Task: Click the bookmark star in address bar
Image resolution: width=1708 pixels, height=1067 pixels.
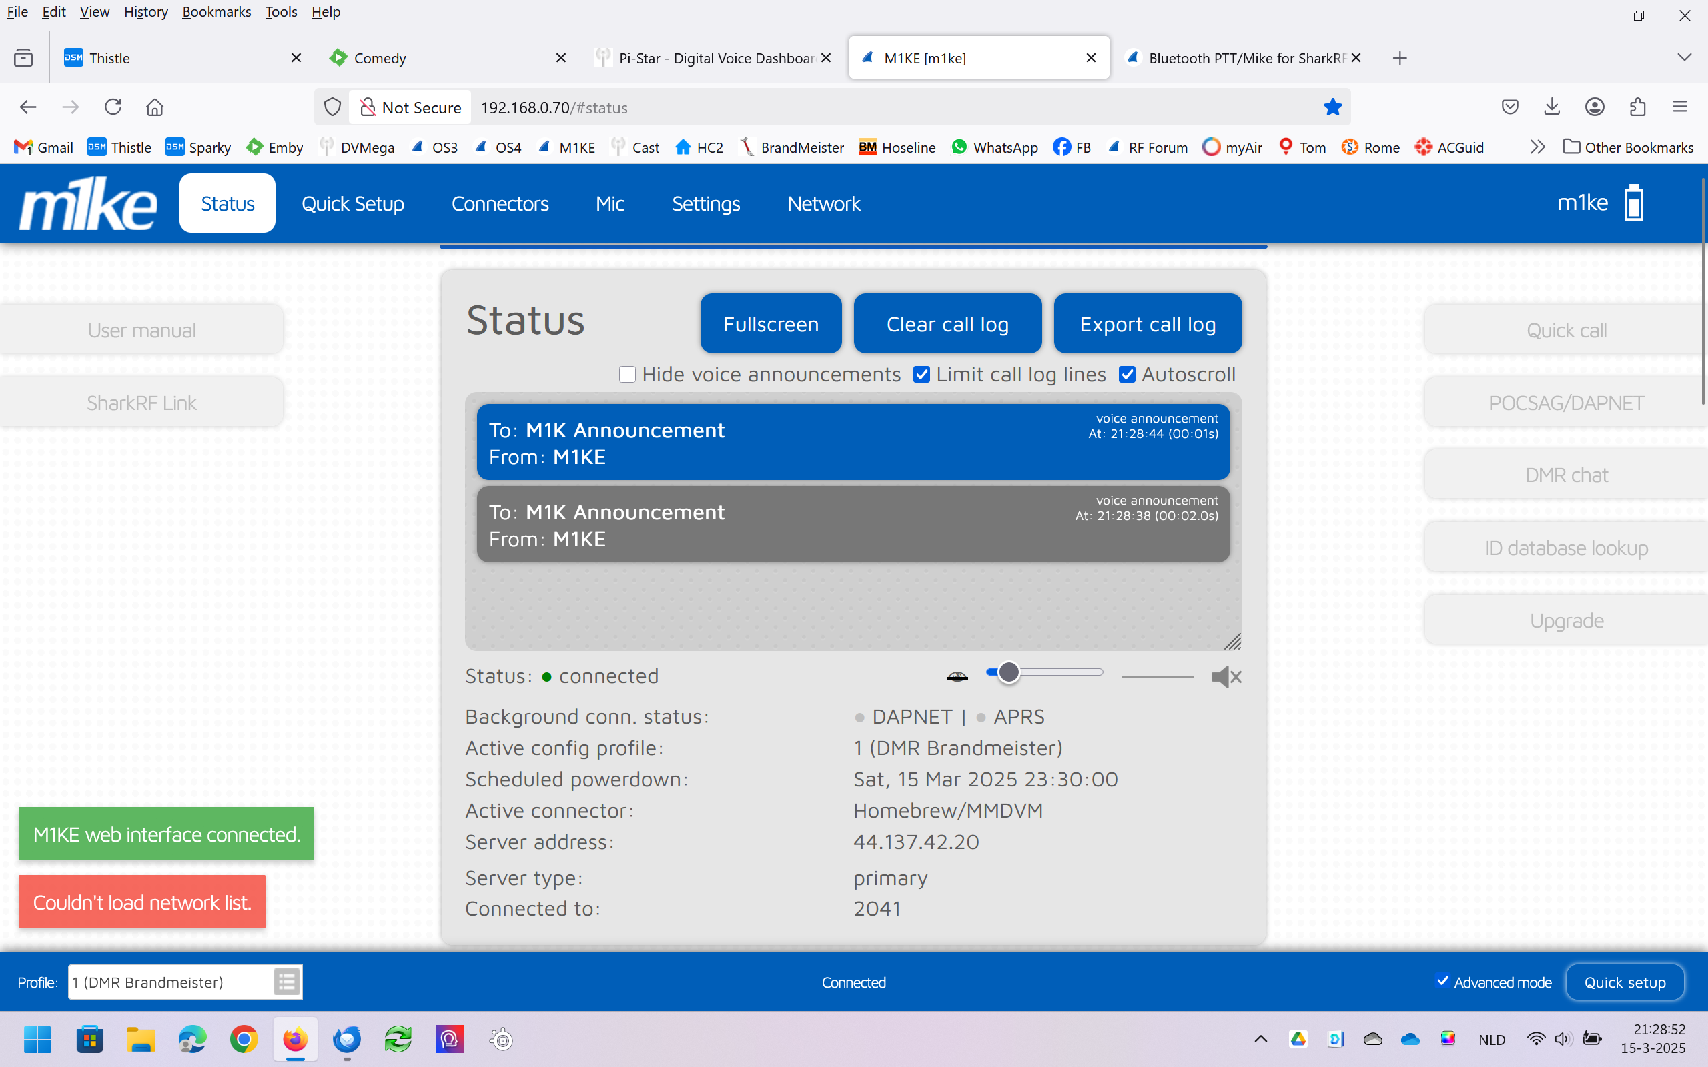Action: (x=1332, y=107)
